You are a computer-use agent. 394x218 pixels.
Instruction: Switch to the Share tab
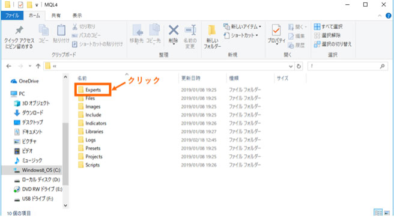(x=56, y=16)
